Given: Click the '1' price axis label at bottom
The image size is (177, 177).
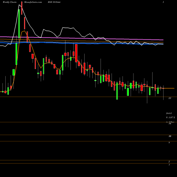Looking at the screenshot, I should coord(169,165).
